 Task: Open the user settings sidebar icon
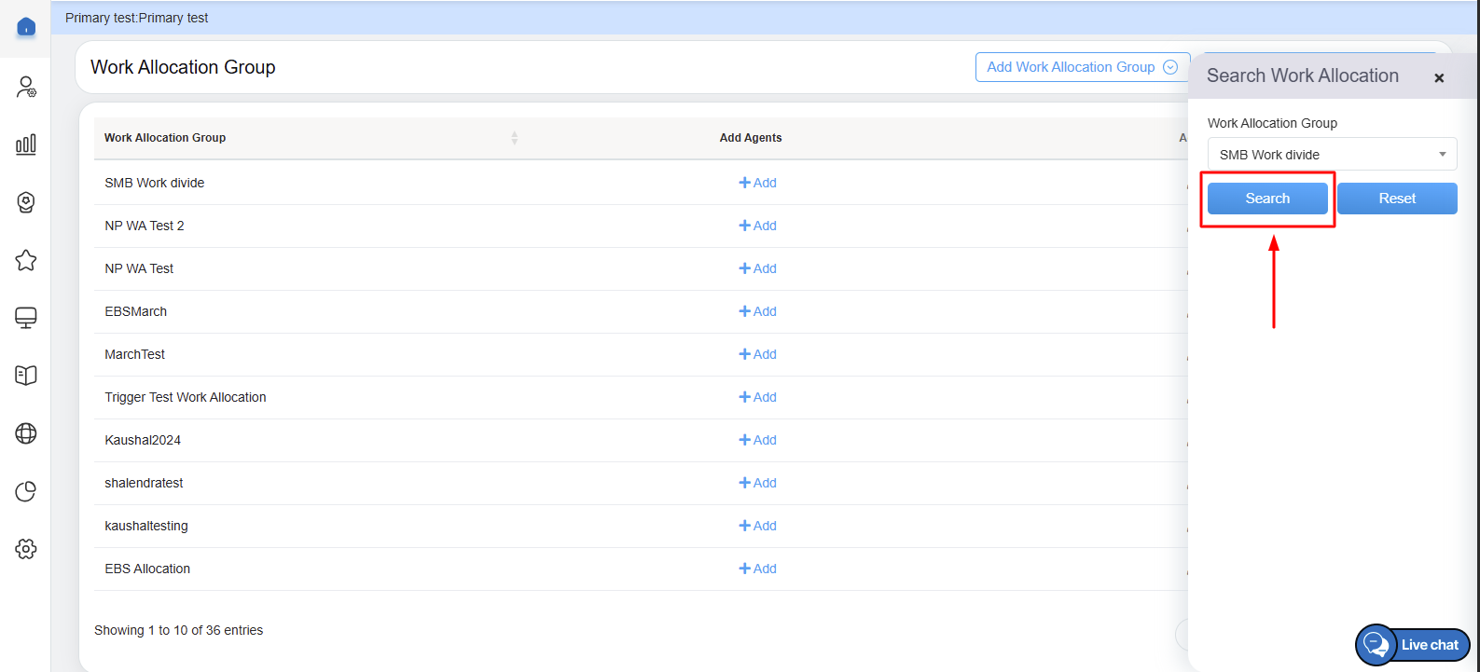coord(26,88)
